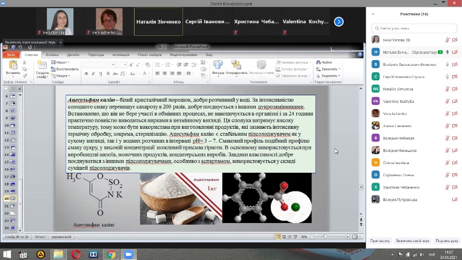Open the Анимация ribbon tab
Image resolution: width=462 pixels, height=260 pixels.
pos(121,54)
